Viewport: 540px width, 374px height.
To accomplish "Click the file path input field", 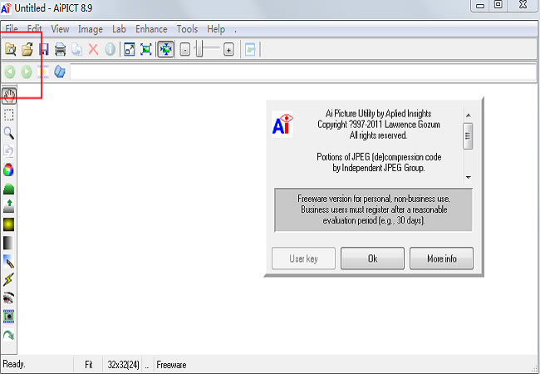I will 303,72.
